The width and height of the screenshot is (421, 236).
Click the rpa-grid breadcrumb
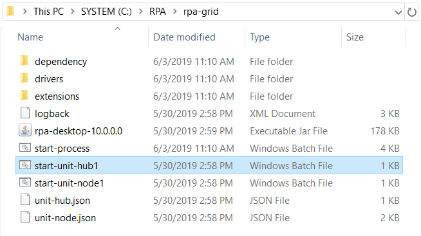[201, 12]
